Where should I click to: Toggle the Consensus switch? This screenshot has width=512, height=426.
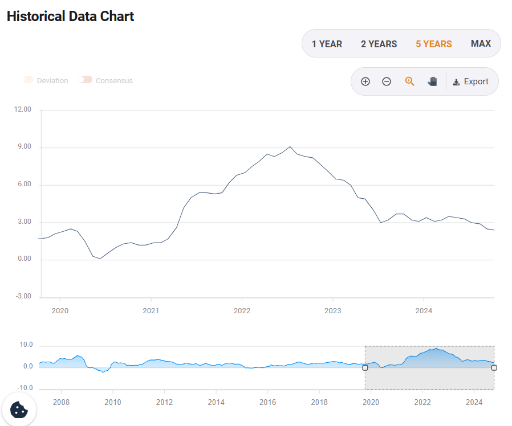pyautogui.click(x=86, y=80)
